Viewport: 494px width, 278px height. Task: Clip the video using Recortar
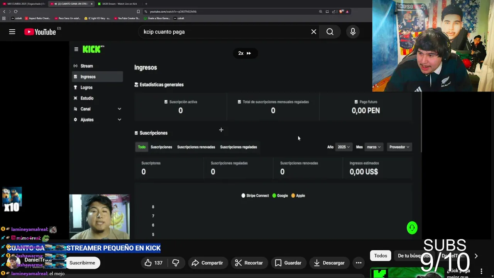pos(249,263)
